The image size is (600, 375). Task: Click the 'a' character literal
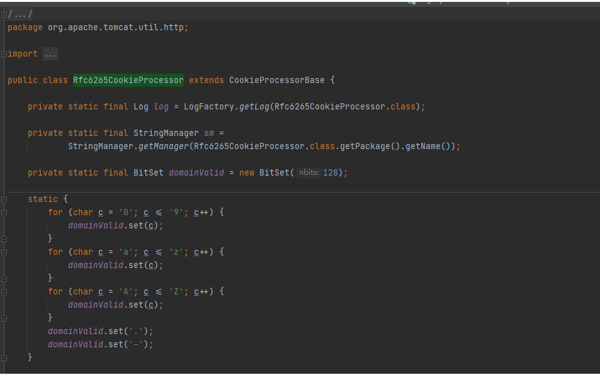click(x=126, y=252)
